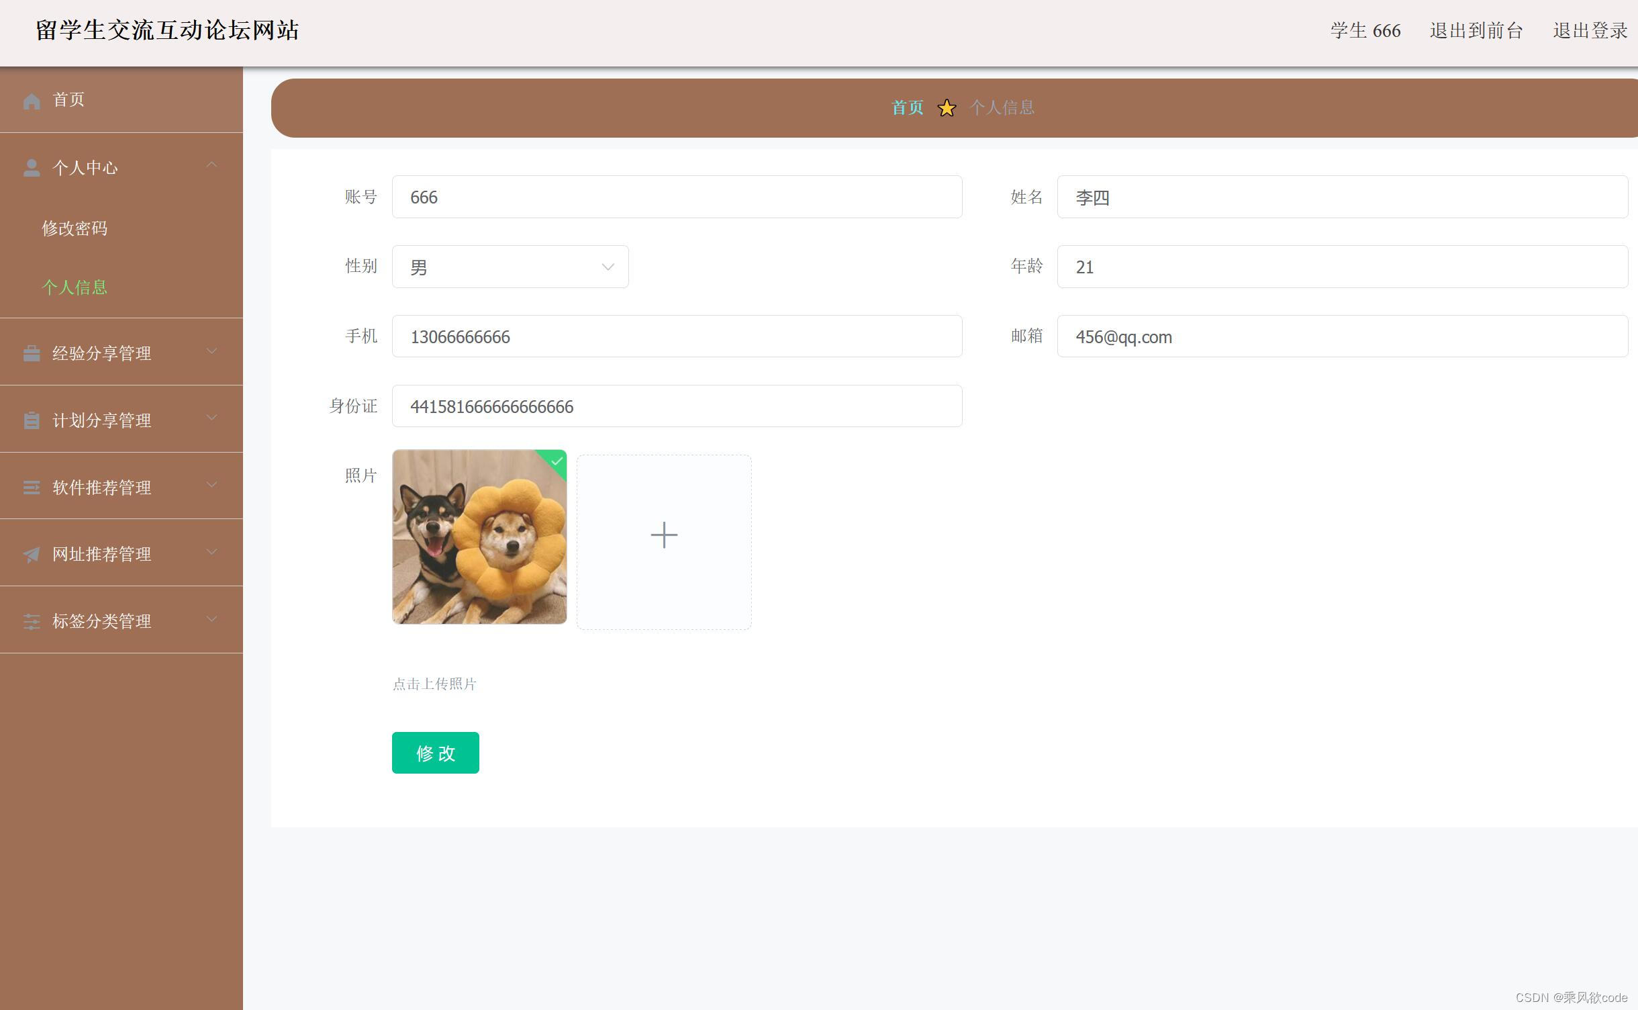Viewport: 1638px width, 1010px height.
Task: Click the green checkmark on the uploaded photo
Action: tap(556, 462)
